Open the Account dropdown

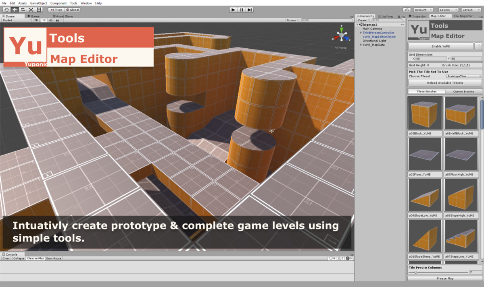(x=423, y=10)
